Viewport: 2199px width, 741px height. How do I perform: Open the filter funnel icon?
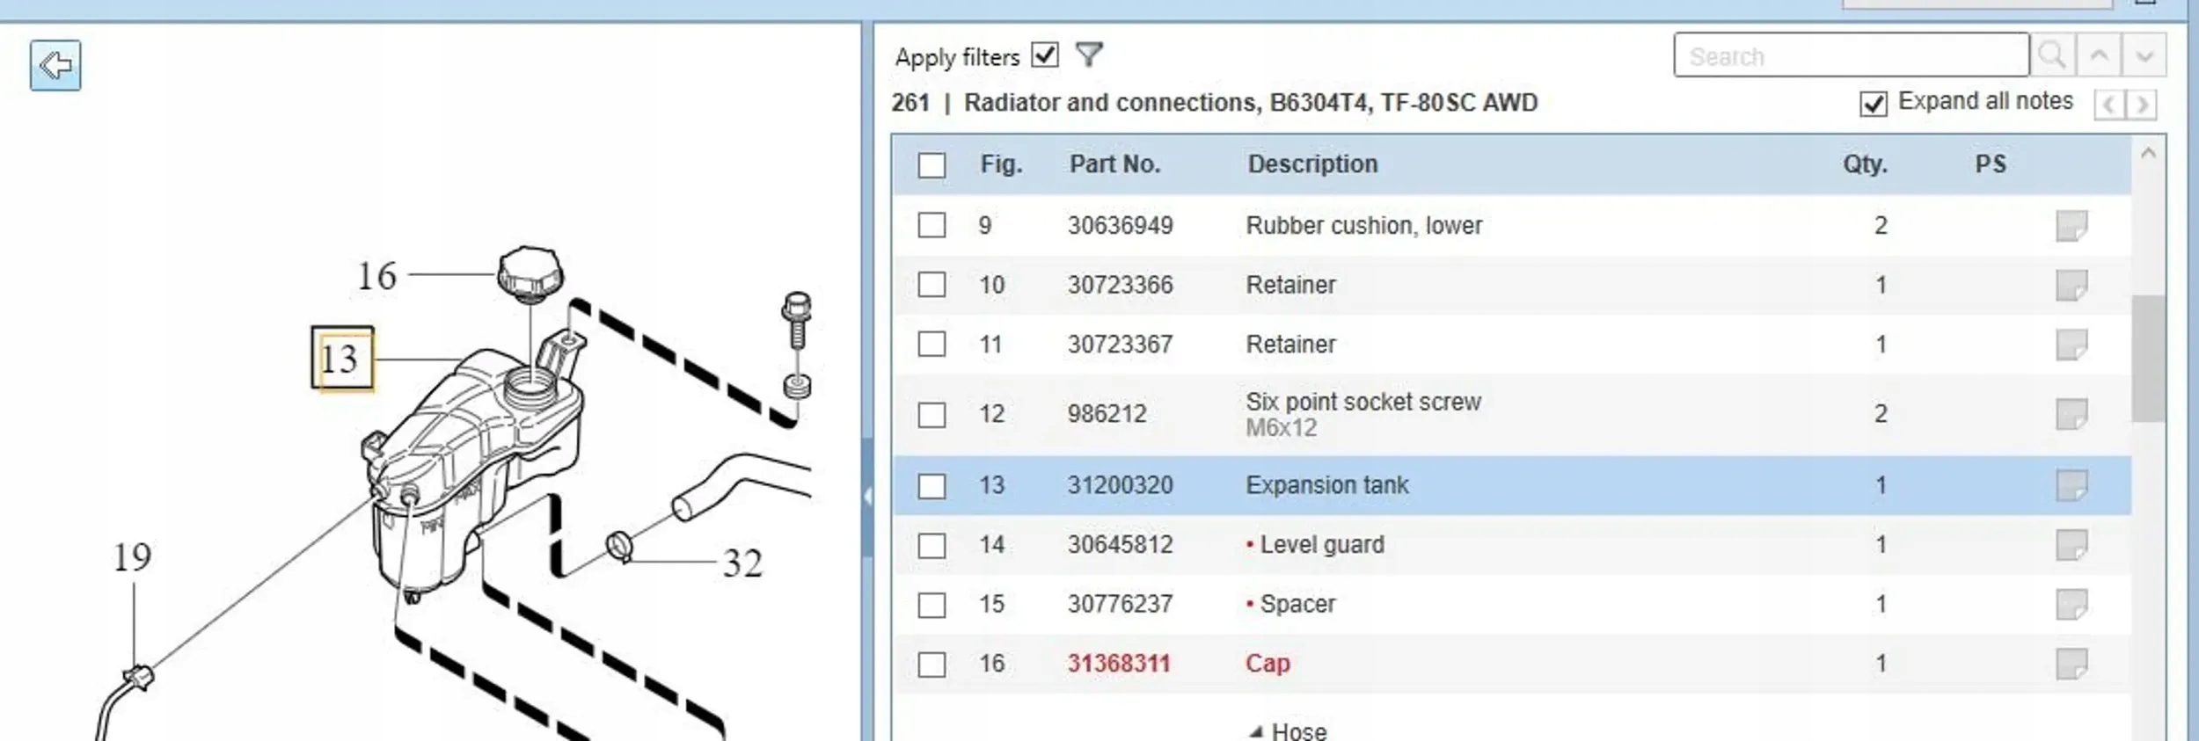point(1089,55)
